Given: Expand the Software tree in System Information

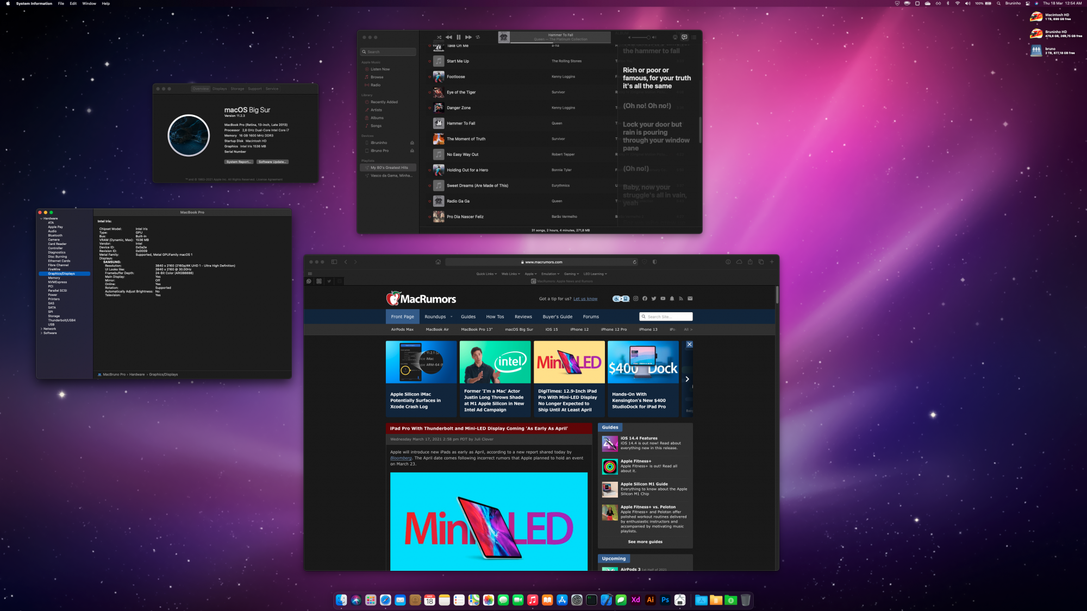Looking at the screenshot, I should [x=41, y=333].
